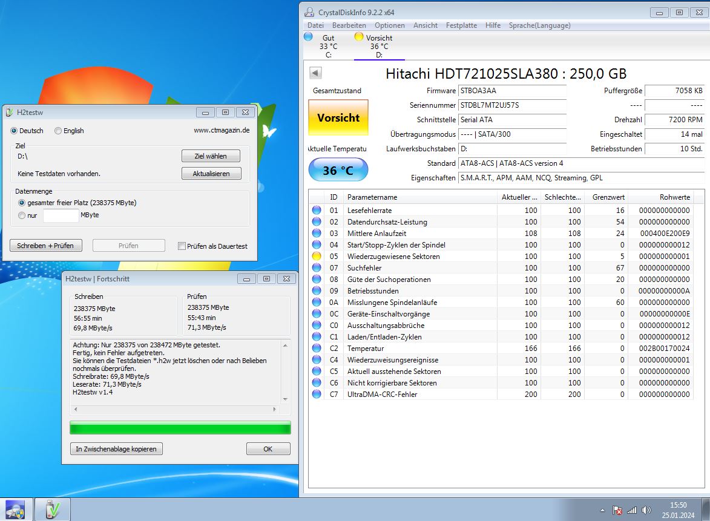This screenshot has height=521, width=710.
Task: Click the Rohwerte column header
Action: click(x=660, y=197)
